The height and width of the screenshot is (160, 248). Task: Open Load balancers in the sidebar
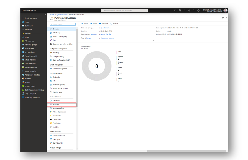point(29,64)
